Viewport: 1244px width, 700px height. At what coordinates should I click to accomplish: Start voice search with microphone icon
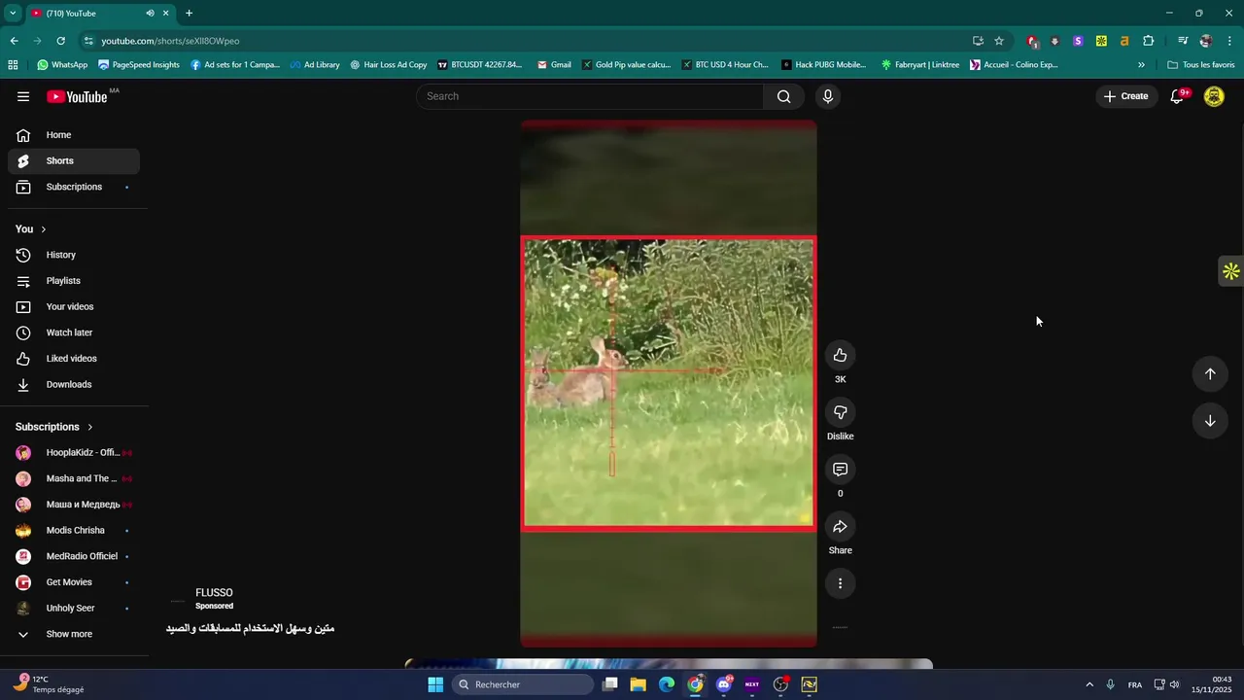point(828,96)
